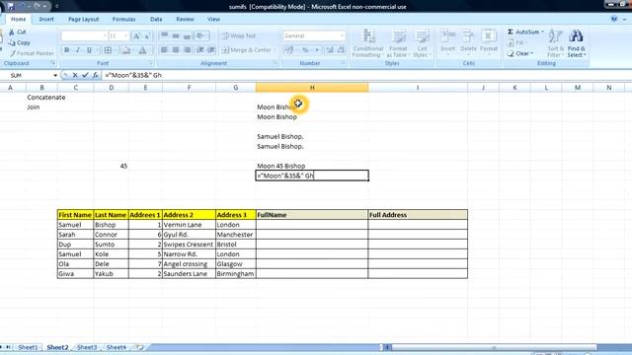Open Conditional Formatting menu
Screen dimensions: 632x355
coord(368,43)
